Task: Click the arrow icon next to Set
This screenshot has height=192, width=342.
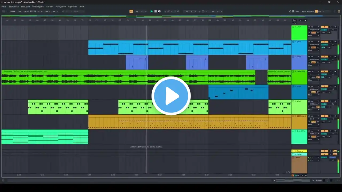Action: 301,20
